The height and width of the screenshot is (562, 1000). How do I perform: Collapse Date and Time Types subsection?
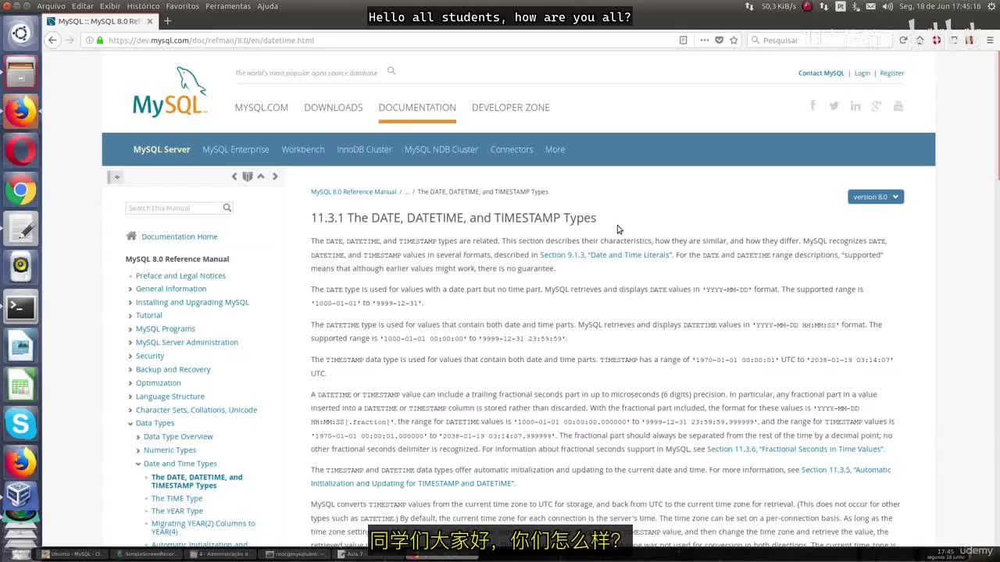138,464
